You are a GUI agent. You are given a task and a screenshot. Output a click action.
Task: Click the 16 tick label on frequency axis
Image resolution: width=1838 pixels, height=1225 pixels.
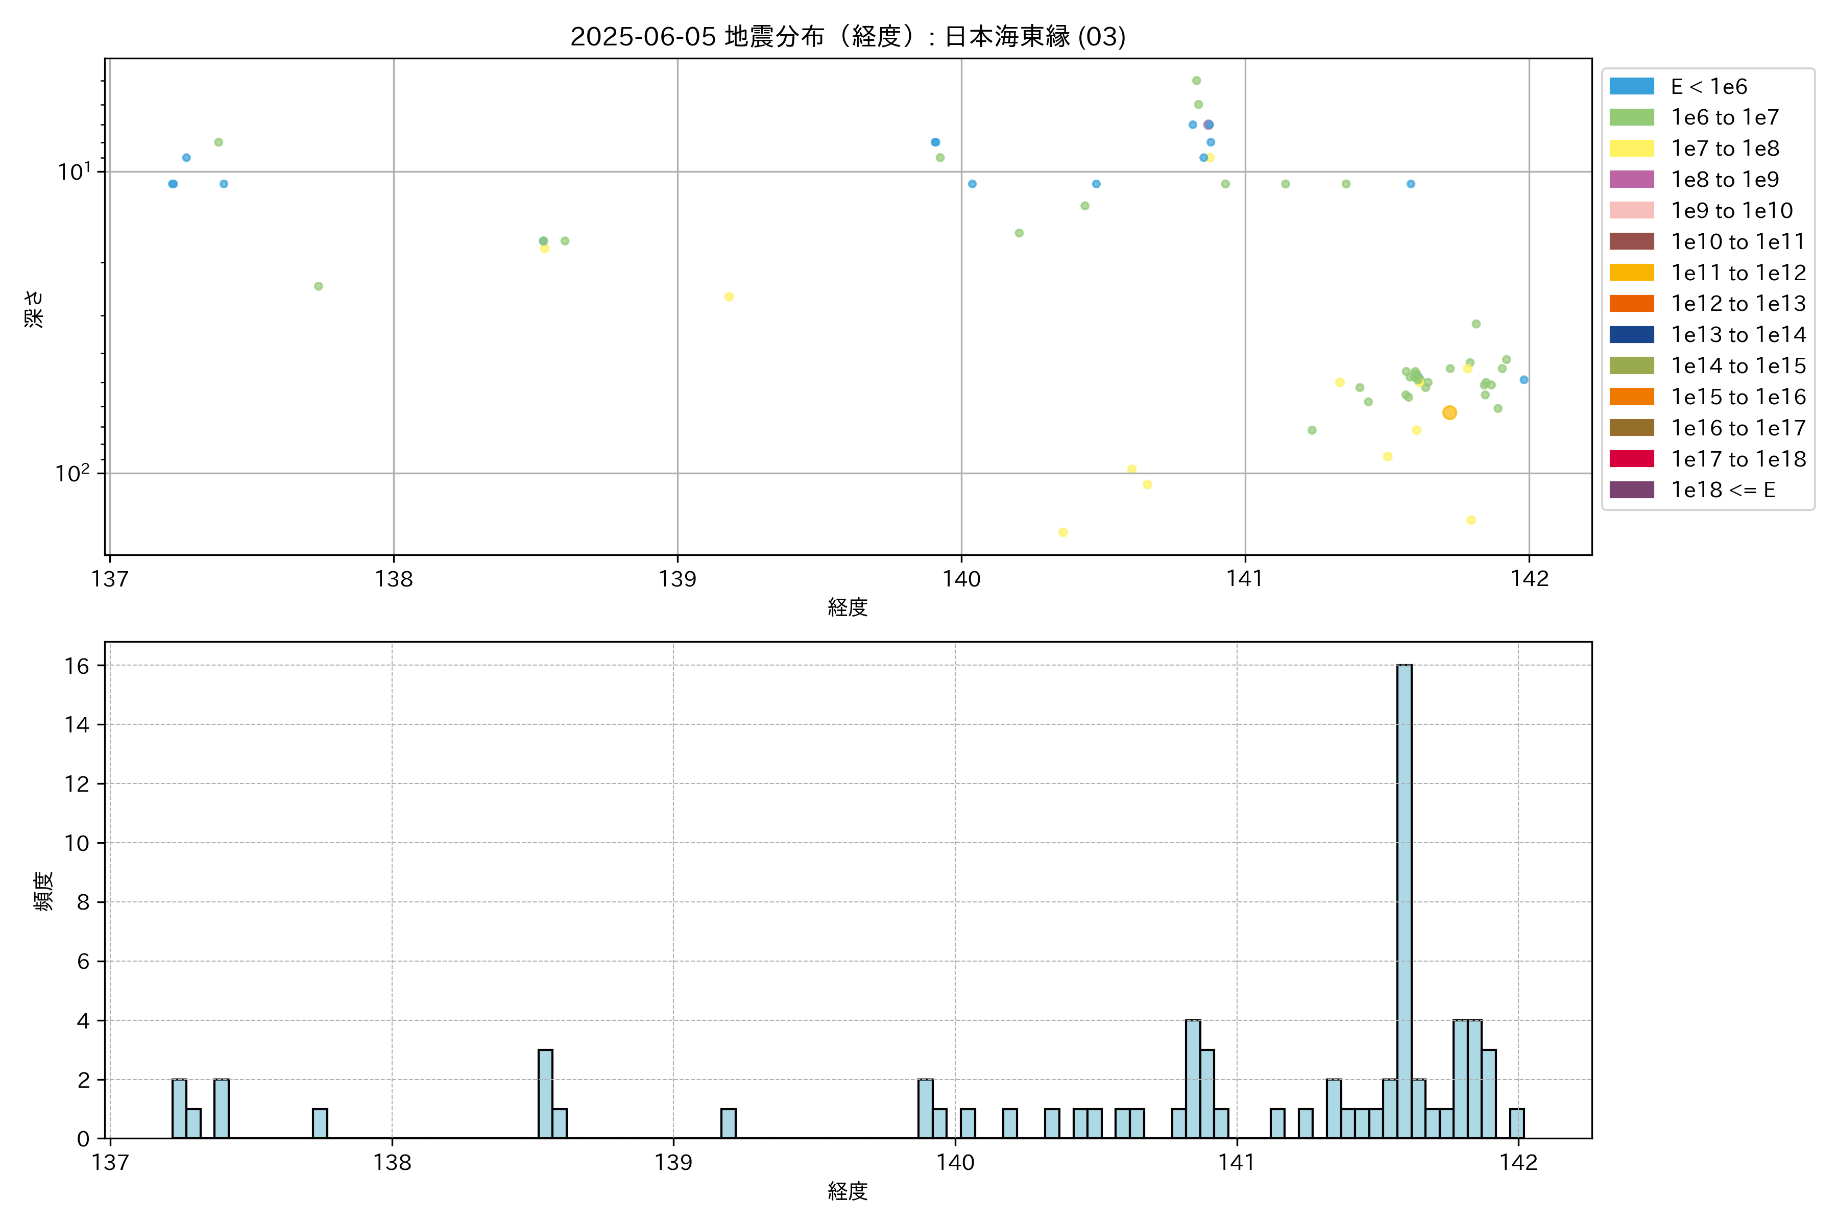pyautogui.click(x=77, y=666)
